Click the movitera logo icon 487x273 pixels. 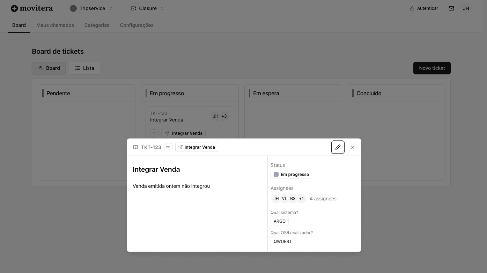click(14, 8)
